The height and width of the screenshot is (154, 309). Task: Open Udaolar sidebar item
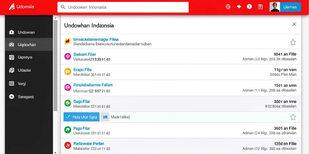click(x=29, y=70)
